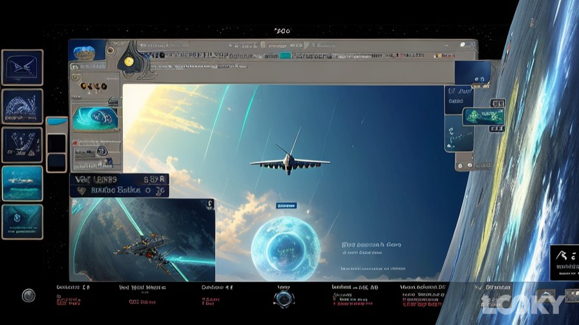
Task: Click the small blue label below the aircraft
Action: [286, 205]
